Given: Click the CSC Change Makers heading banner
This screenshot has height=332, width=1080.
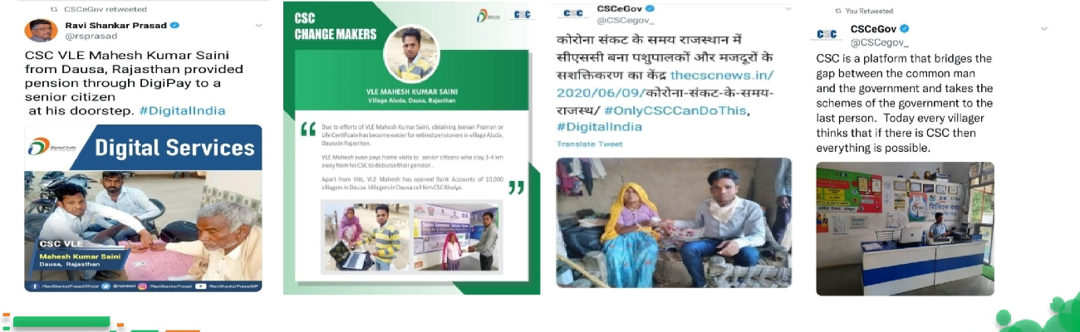Looking at the screenshot, I should pyautogui.click(x=336, y=27).
